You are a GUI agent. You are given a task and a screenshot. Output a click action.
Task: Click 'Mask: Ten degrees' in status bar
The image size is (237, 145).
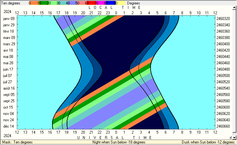point(17,142)
